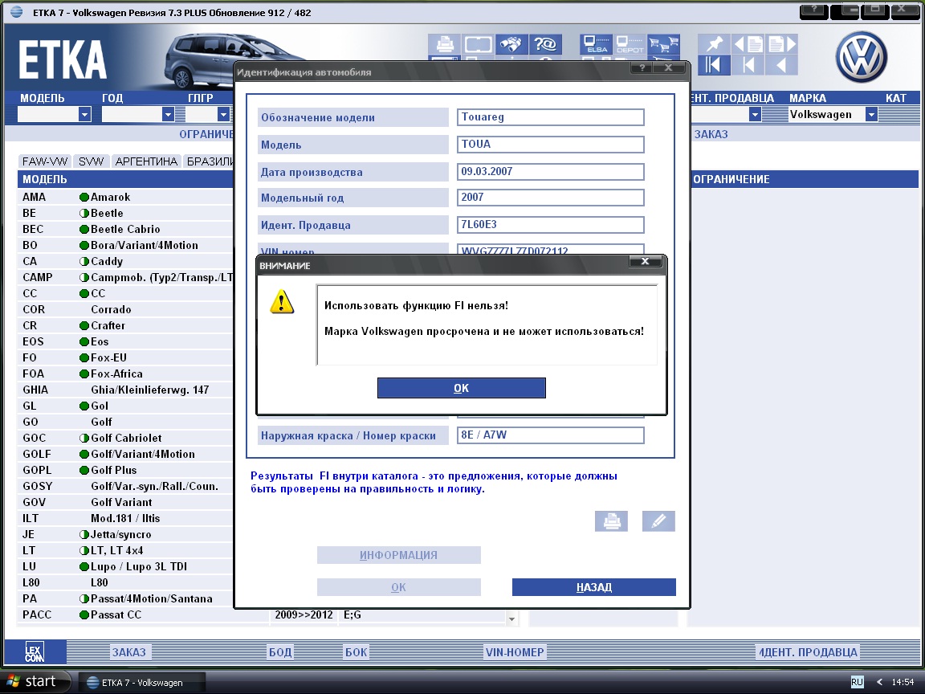Open the binoculars search tool

[x=511, y=45]
